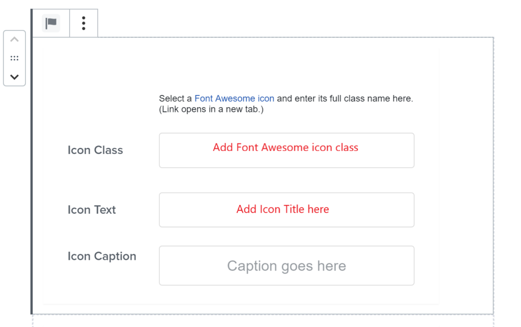This screenshot has height=327, width=521.
Task: Click the Icon Text label
Action: 92,210
